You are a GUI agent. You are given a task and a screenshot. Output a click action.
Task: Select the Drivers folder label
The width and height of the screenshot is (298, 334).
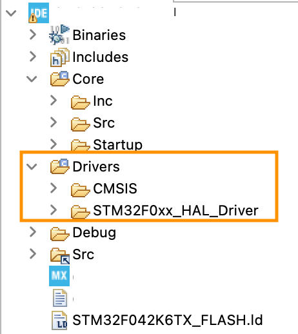96,166
